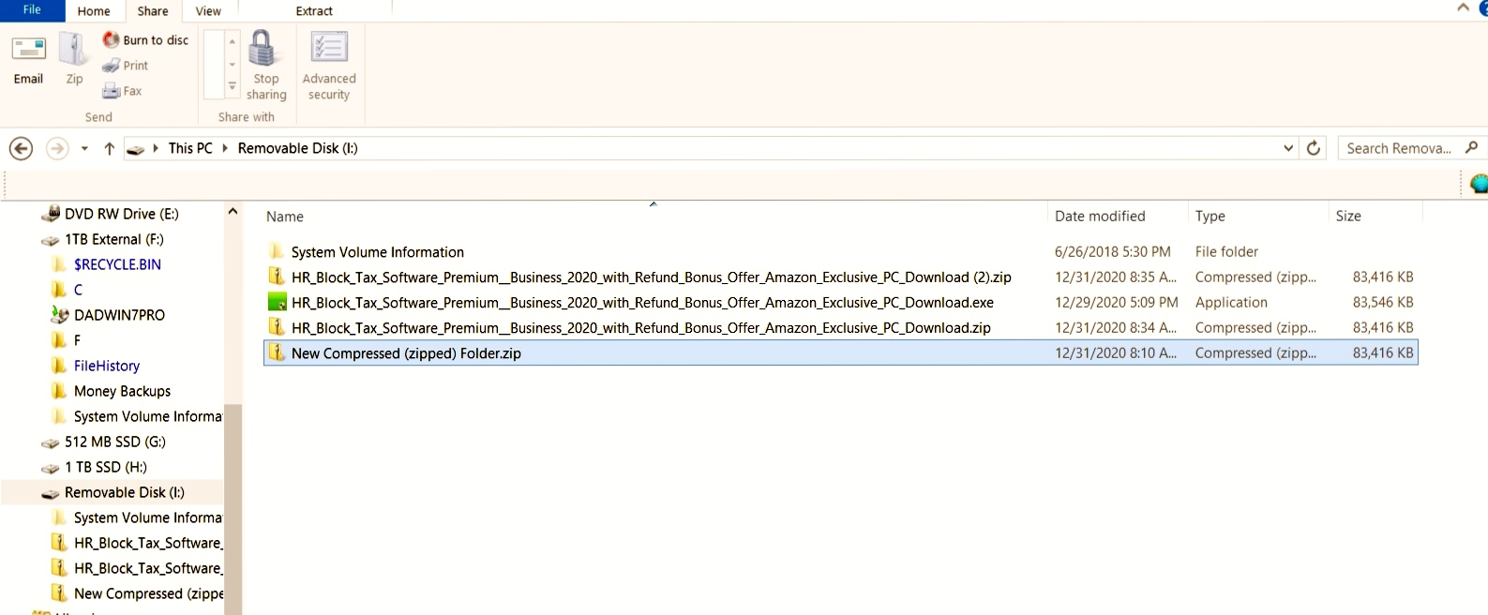
Task: Click the navigation pane scroll up arrow
Action: [233, 212]
